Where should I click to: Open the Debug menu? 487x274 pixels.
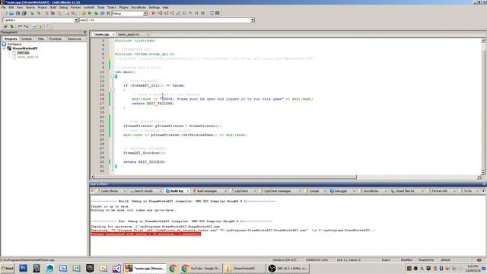63,7
